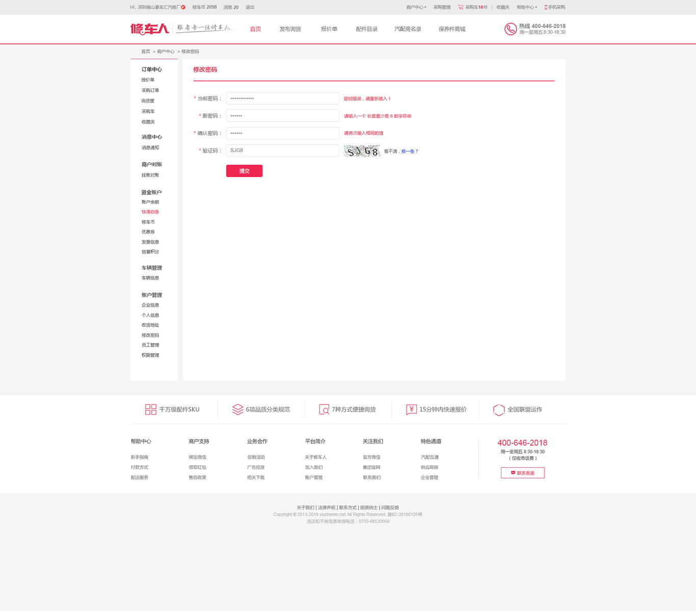Click the 联系客服 button

click(522, 473)
